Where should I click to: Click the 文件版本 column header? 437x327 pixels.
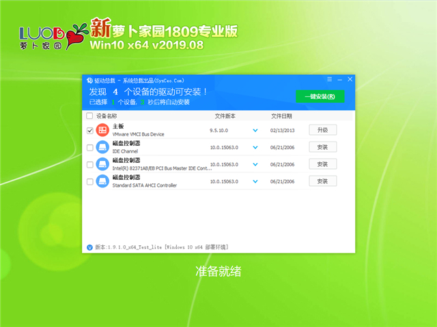coord(225,116)
